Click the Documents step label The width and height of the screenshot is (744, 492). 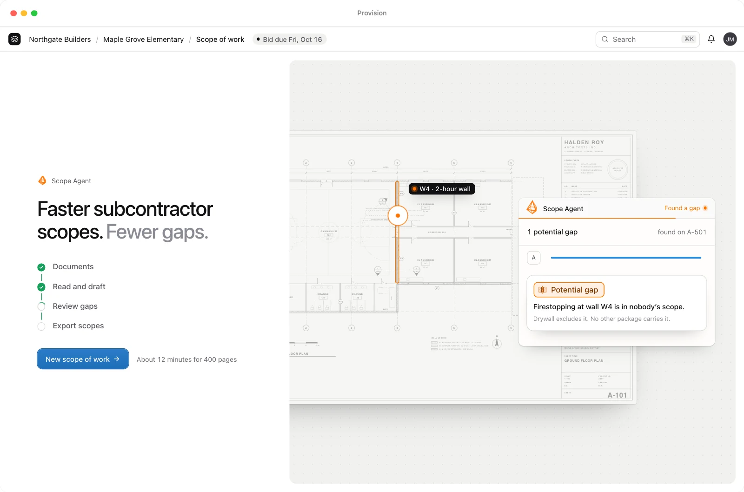point(73,267)
